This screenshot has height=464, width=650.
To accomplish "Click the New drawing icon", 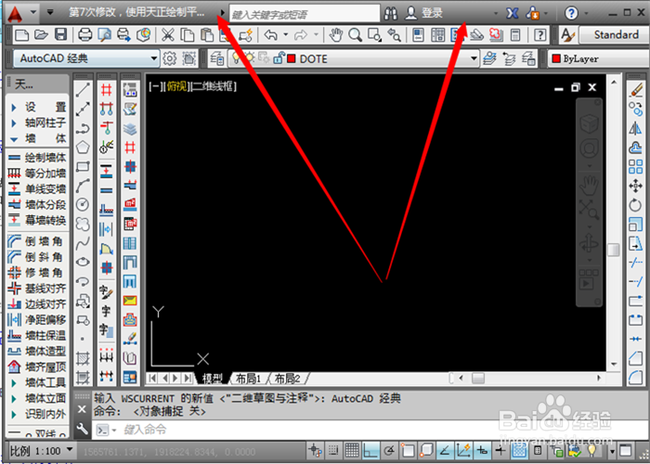I will tap(21, 35).
